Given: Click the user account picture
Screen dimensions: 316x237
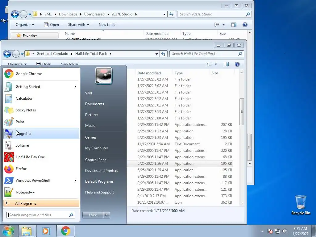Looking at the screenshot, I should coord(104,76).
